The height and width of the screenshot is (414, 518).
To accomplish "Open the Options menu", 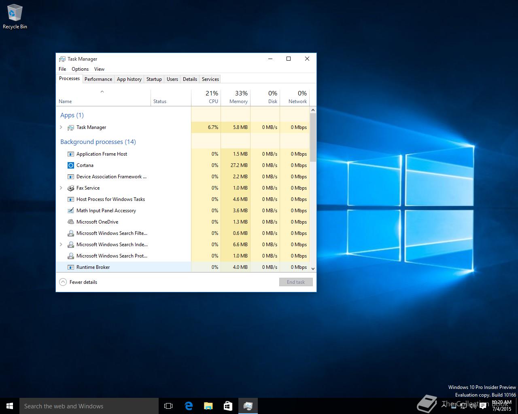I will [80, 69].
